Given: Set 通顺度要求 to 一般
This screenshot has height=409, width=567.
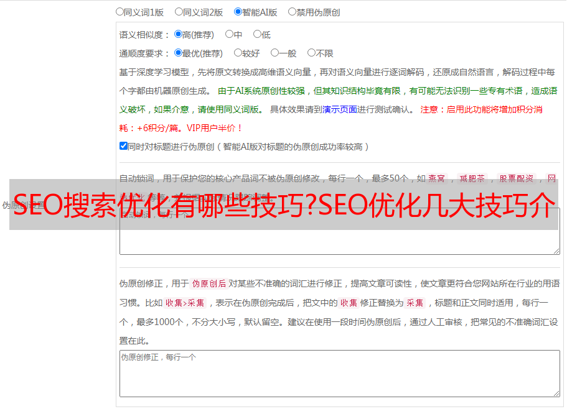Looking at the screenshot, I should 274,53.
